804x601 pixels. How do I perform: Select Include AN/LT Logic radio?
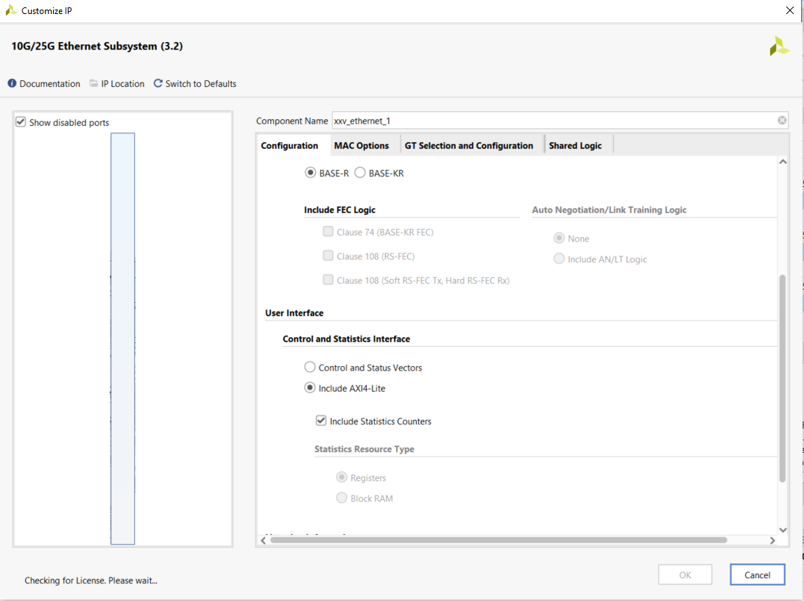pos(559,259)
